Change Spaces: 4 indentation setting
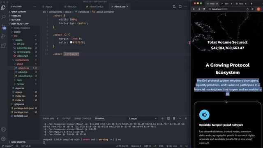Screen dimensions: 263x148 pos(136,146)
